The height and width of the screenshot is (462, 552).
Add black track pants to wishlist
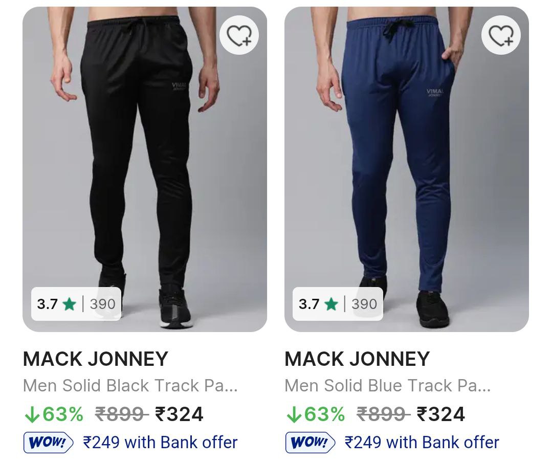[x=239, y=35]
